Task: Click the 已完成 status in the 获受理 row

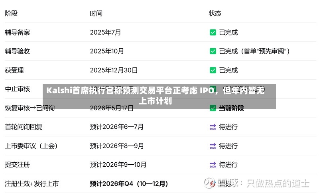Action: pos(228,70)
